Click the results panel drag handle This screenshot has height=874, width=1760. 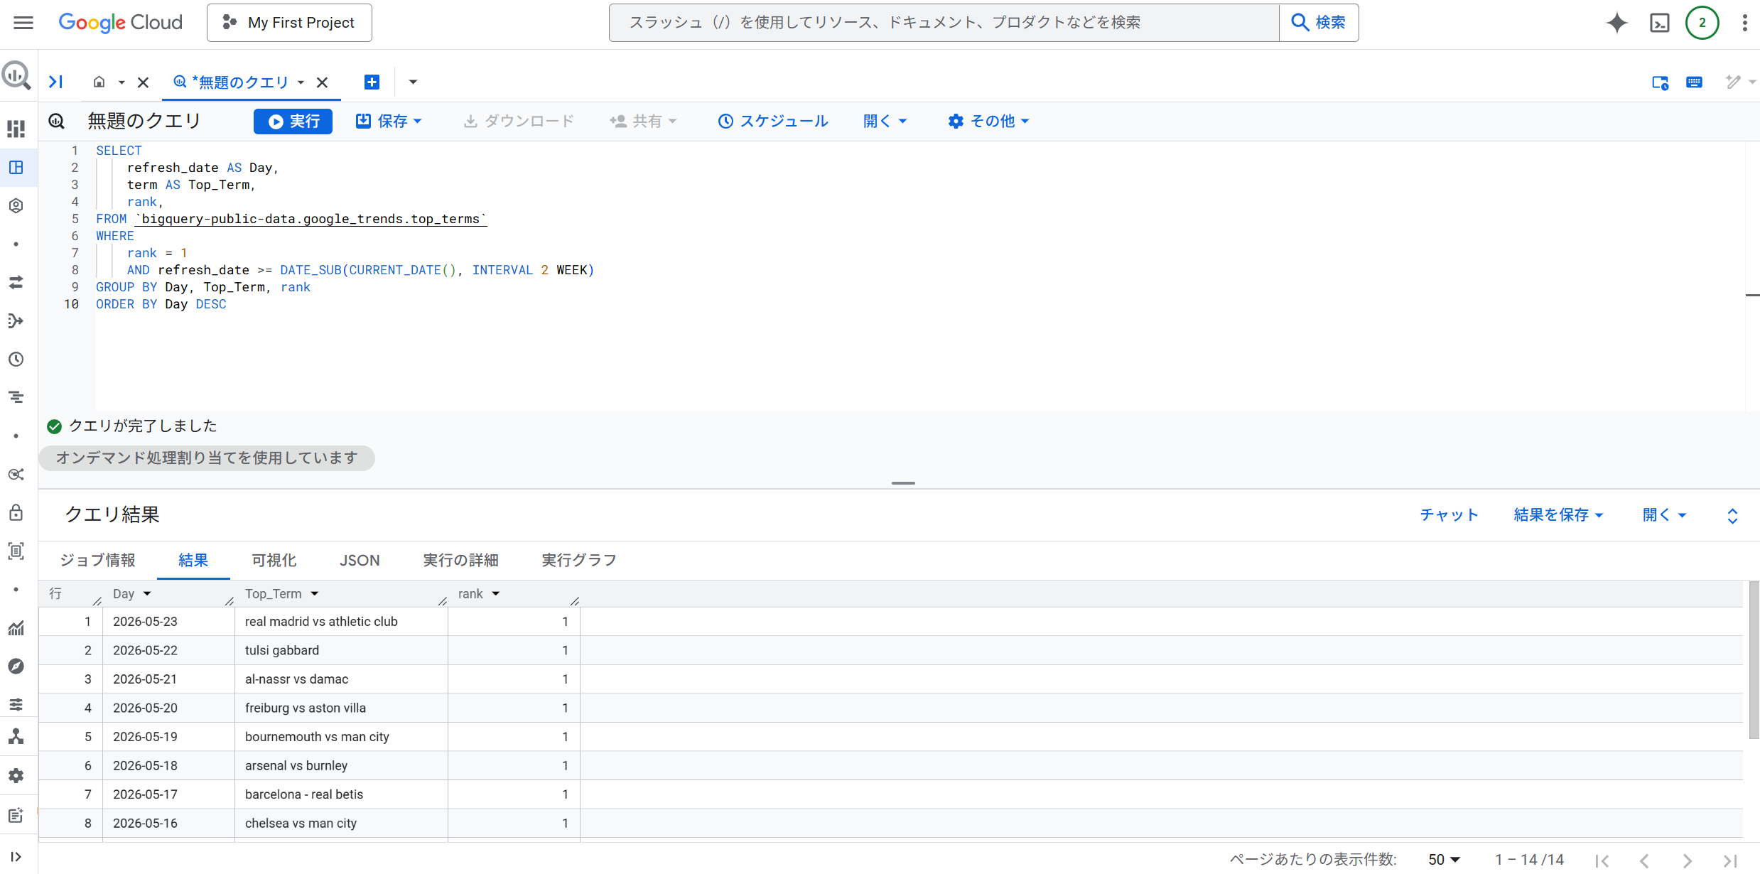[903, 483]
